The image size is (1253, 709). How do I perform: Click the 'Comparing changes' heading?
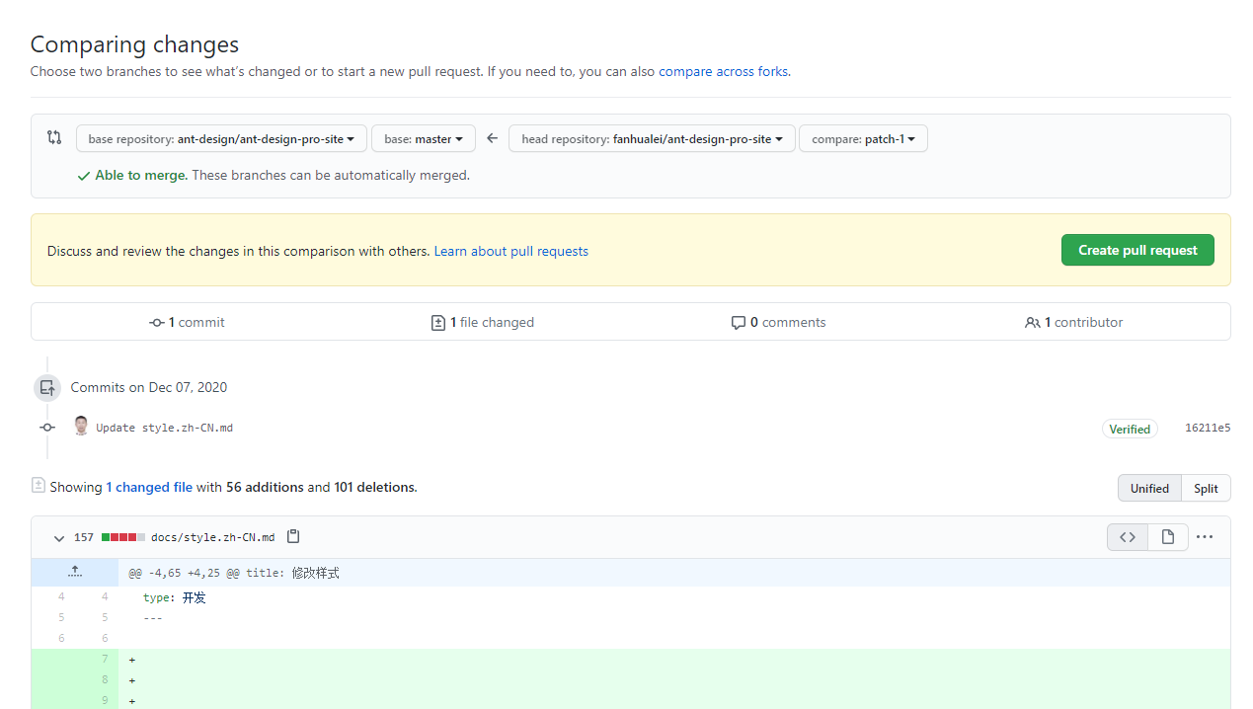(x=134, y=44)
